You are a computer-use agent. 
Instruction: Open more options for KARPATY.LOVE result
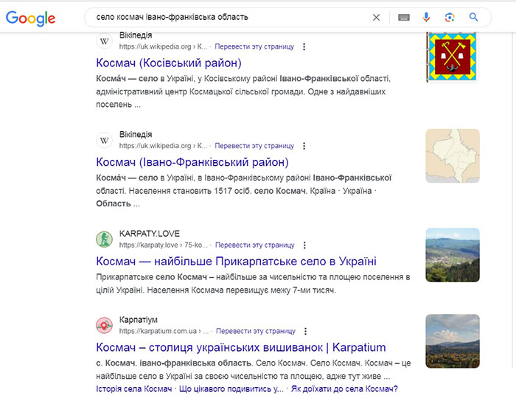click(304, 245)
